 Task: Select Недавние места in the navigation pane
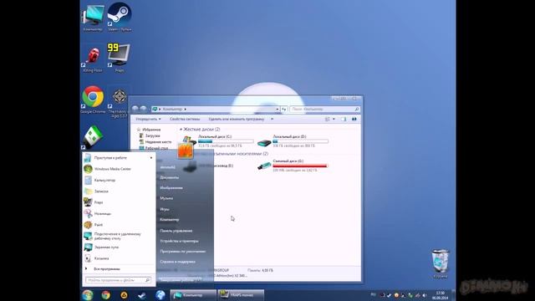(155, 142)
